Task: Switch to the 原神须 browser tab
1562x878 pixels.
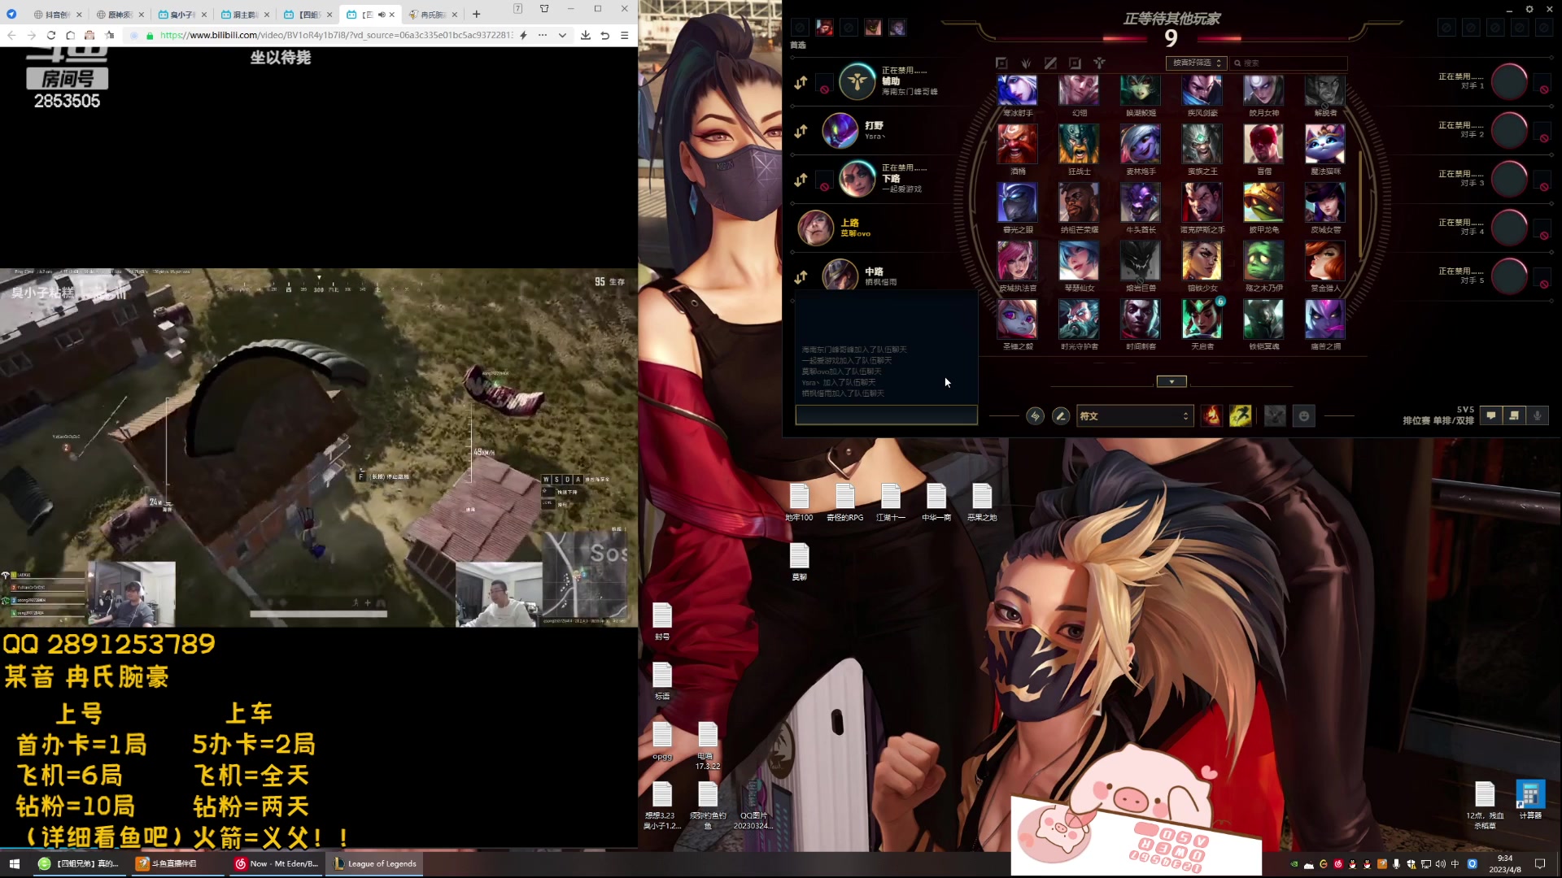Action: tap(119, 15)
